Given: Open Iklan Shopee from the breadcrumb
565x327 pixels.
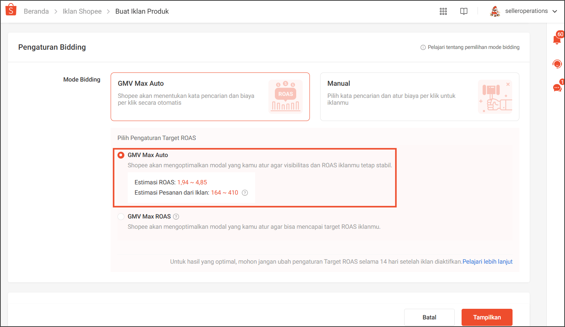Looking at the screenshot, I should 82,11.
